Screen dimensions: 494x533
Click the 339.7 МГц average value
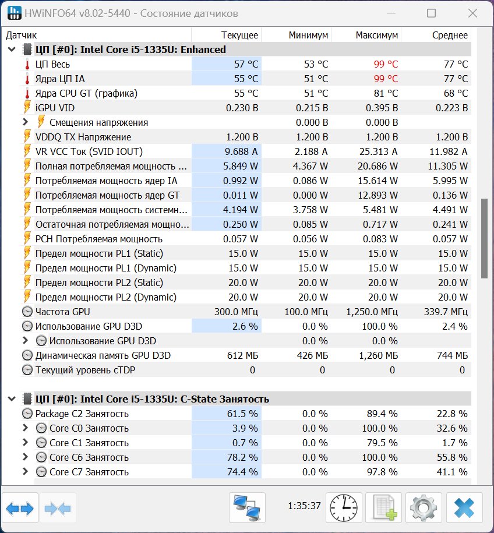point(446,312)
